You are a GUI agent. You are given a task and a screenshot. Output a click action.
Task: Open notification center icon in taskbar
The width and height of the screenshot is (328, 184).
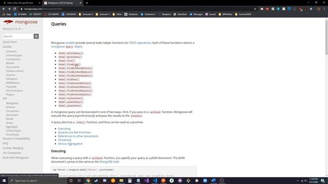(323, 180)
